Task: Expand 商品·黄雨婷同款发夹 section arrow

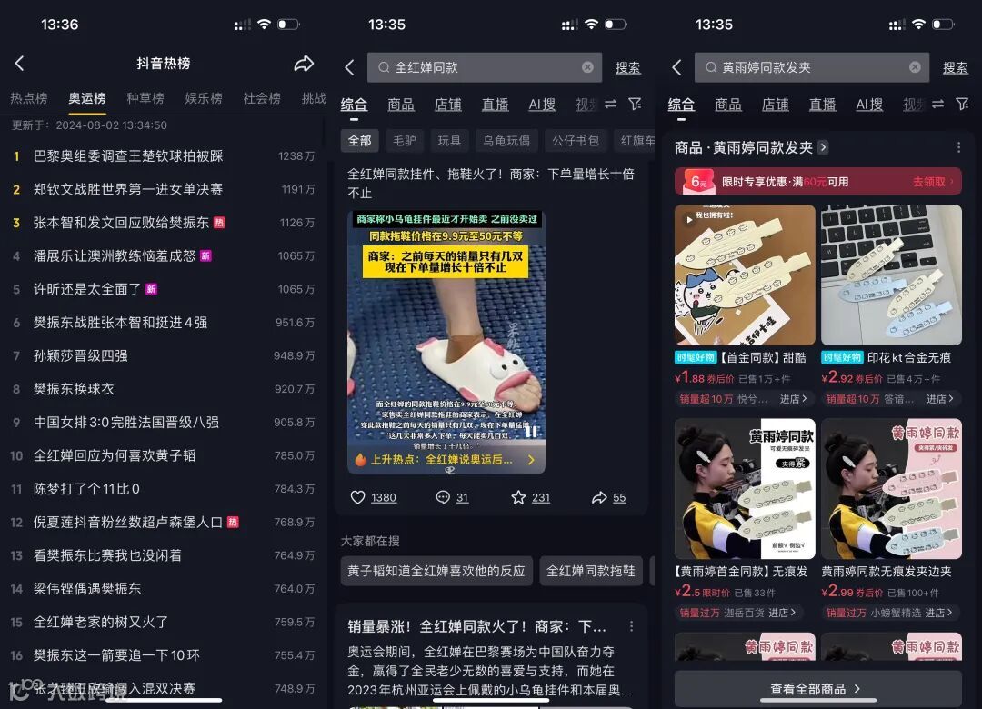Action: pos(824,147)
